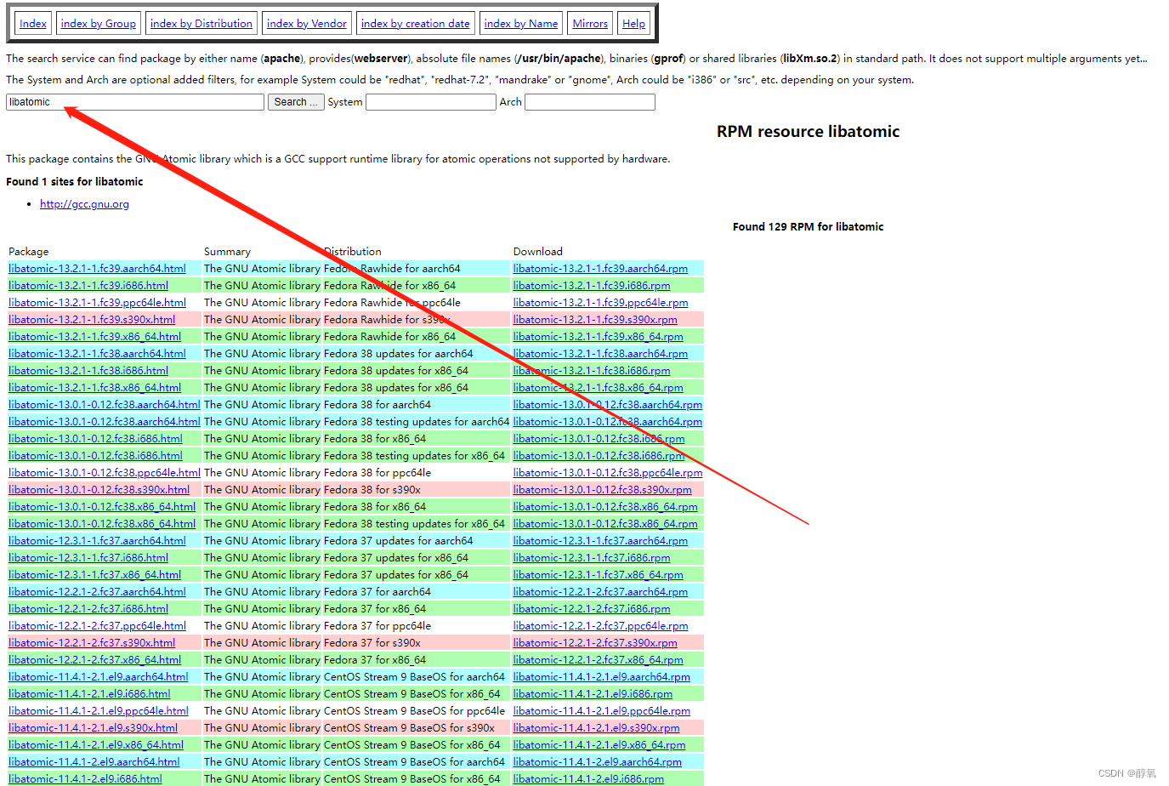Image resolution: width=1169 pixels, height=786 pixels.
Task: Open the Help page
Action: [x=633, y=23]
